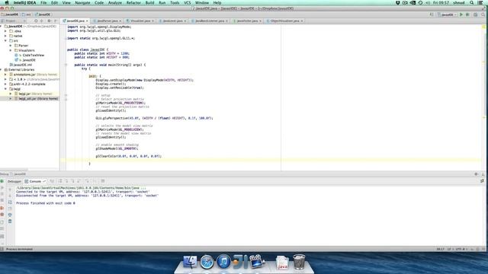Collapse all icon in Project panel header

tap(42, 21)
